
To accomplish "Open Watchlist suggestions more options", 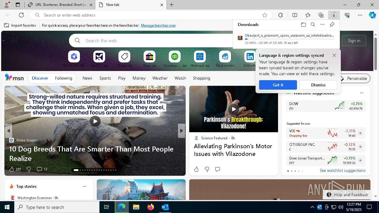I will pyautogui.click(x=361, y=93).
